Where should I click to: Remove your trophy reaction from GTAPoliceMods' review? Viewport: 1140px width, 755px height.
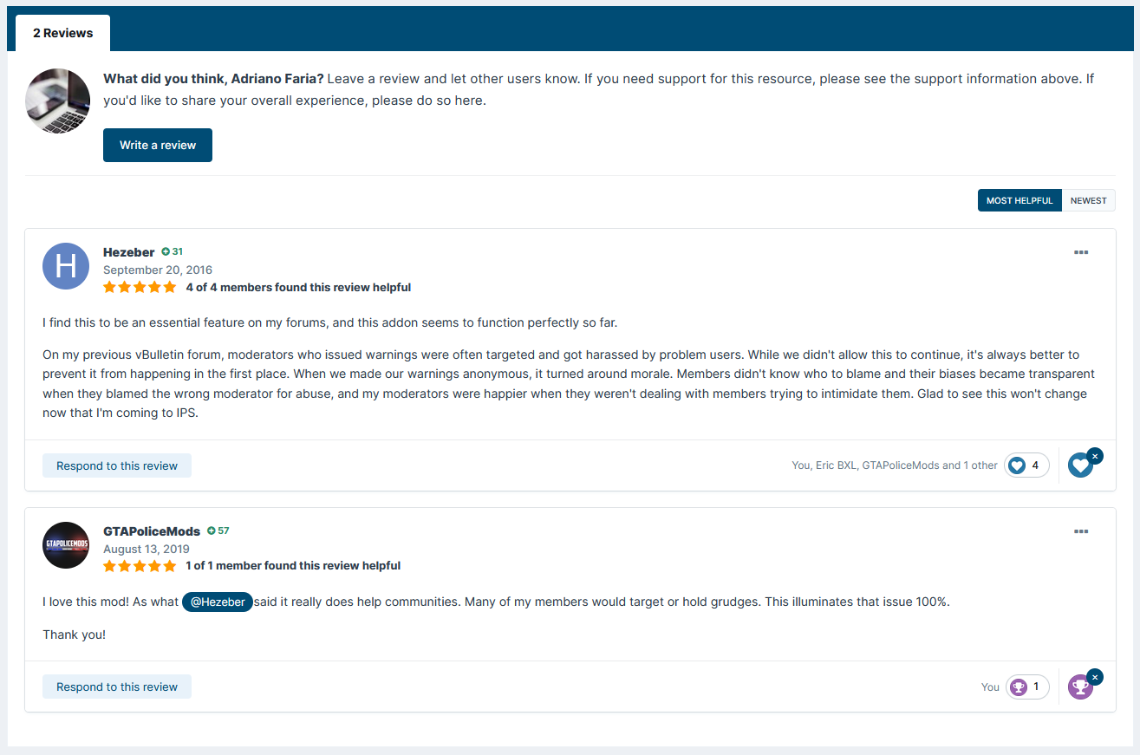1094,677
